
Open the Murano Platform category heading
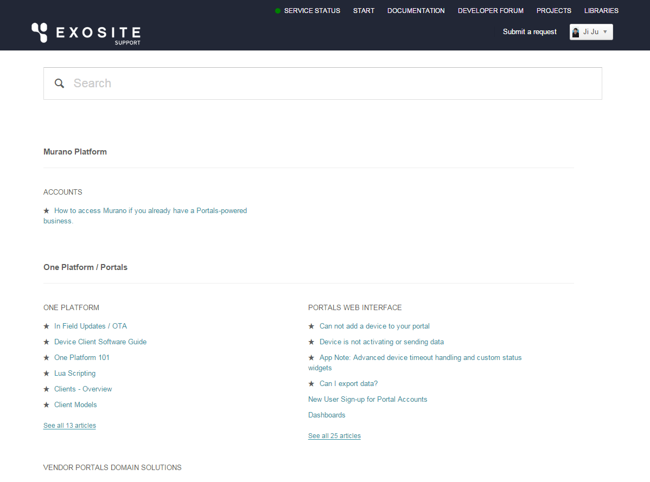click(75, 152)
